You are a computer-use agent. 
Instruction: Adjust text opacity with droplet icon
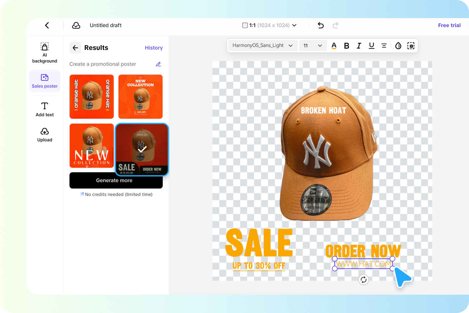[x=398, y=46]
